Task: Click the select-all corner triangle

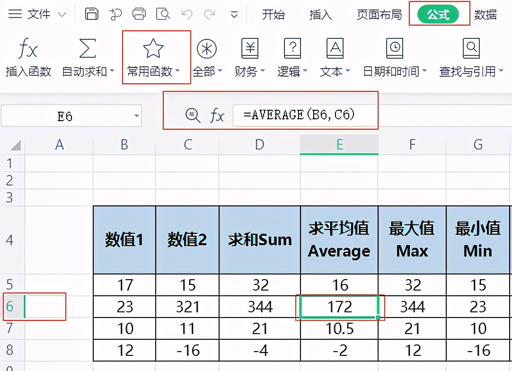Action: coord(16,145)
